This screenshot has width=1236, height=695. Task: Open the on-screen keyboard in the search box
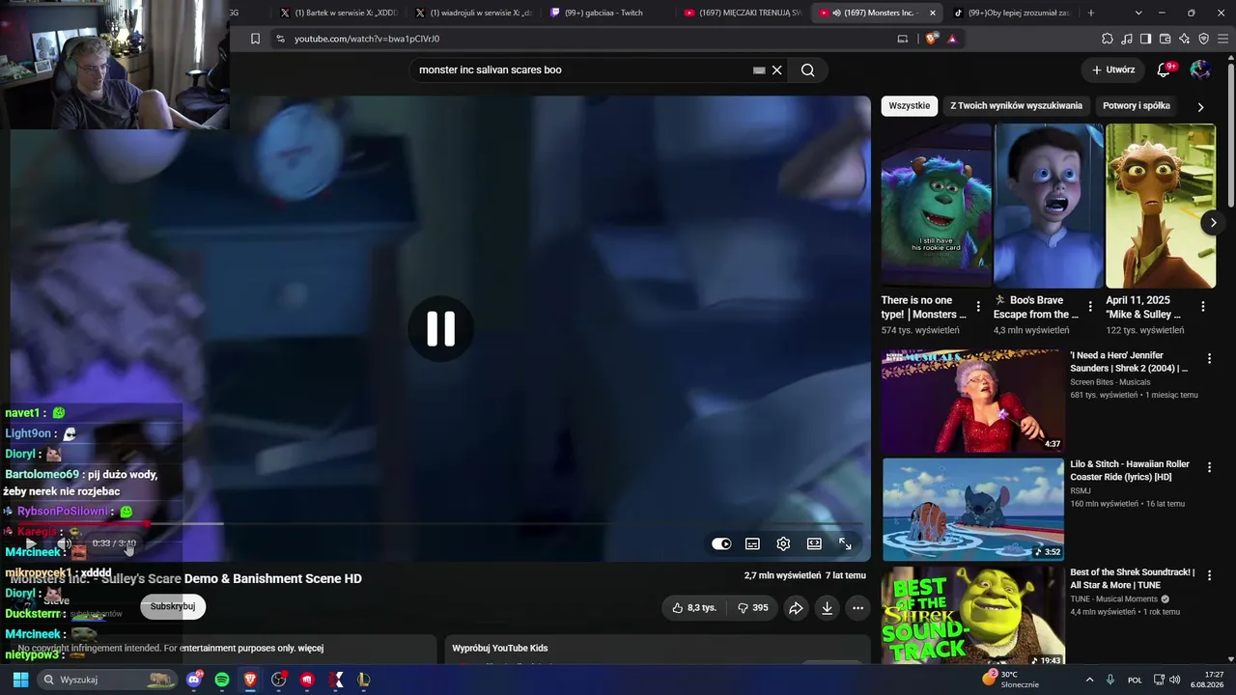759,69
